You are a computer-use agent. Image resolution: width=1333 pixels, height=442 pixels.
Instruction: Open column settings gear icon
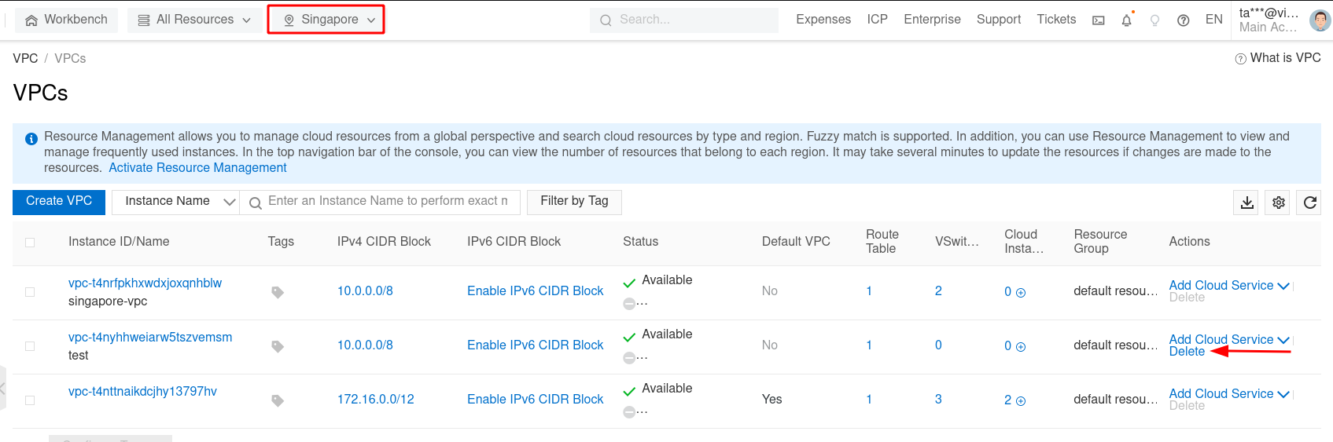(1279, 203)
